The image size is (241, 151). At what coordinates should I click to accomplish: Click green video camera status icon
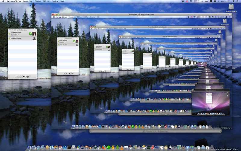tap(30, 34)
